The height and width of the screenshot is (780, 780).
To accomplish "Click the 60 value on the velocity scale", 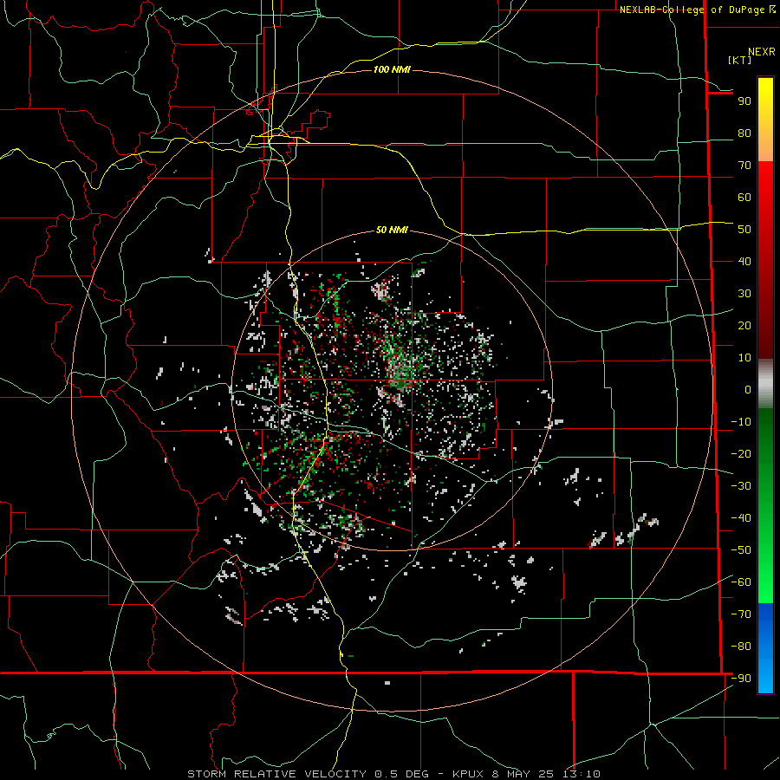I will click(744, 198).
